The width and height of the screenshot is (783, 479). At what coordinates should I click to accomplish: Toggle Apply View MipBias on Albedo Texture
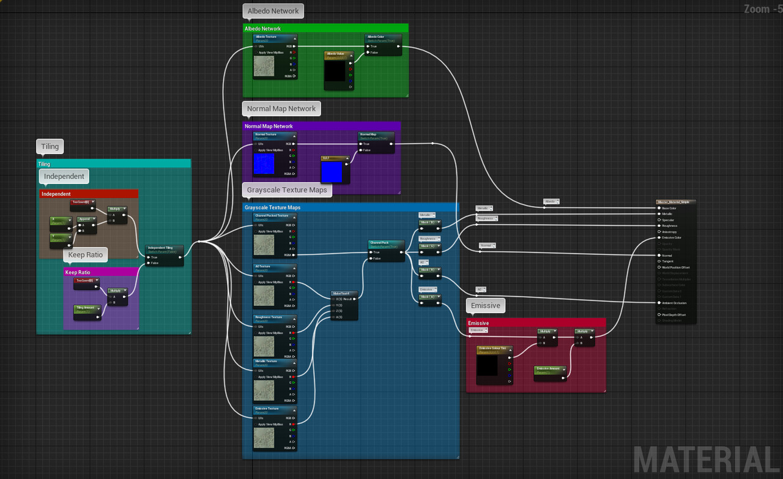coord(256,53)
